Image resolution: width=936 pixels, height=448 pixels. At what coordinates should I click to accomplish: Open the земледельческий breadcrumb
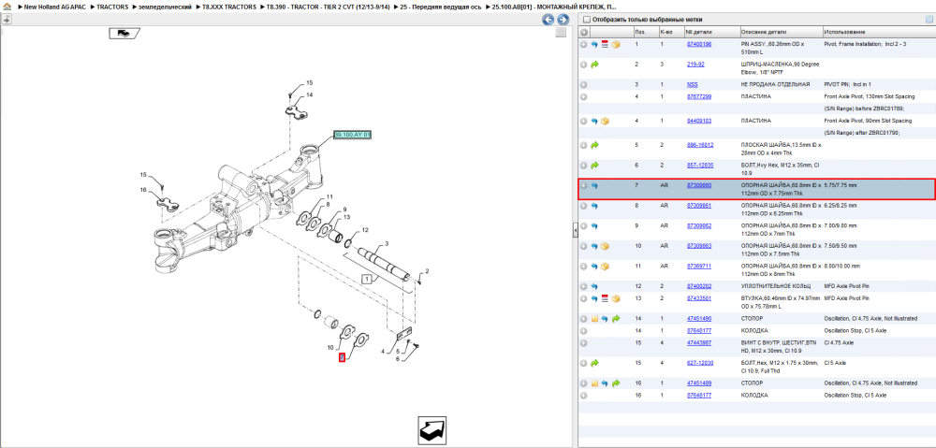coord(165,7)
